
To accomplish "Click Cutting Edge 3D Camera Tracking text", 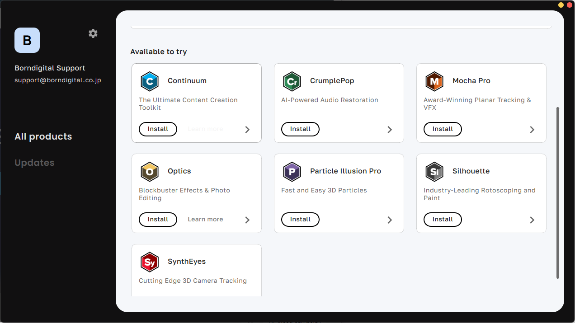I will [x=193, y=281].
